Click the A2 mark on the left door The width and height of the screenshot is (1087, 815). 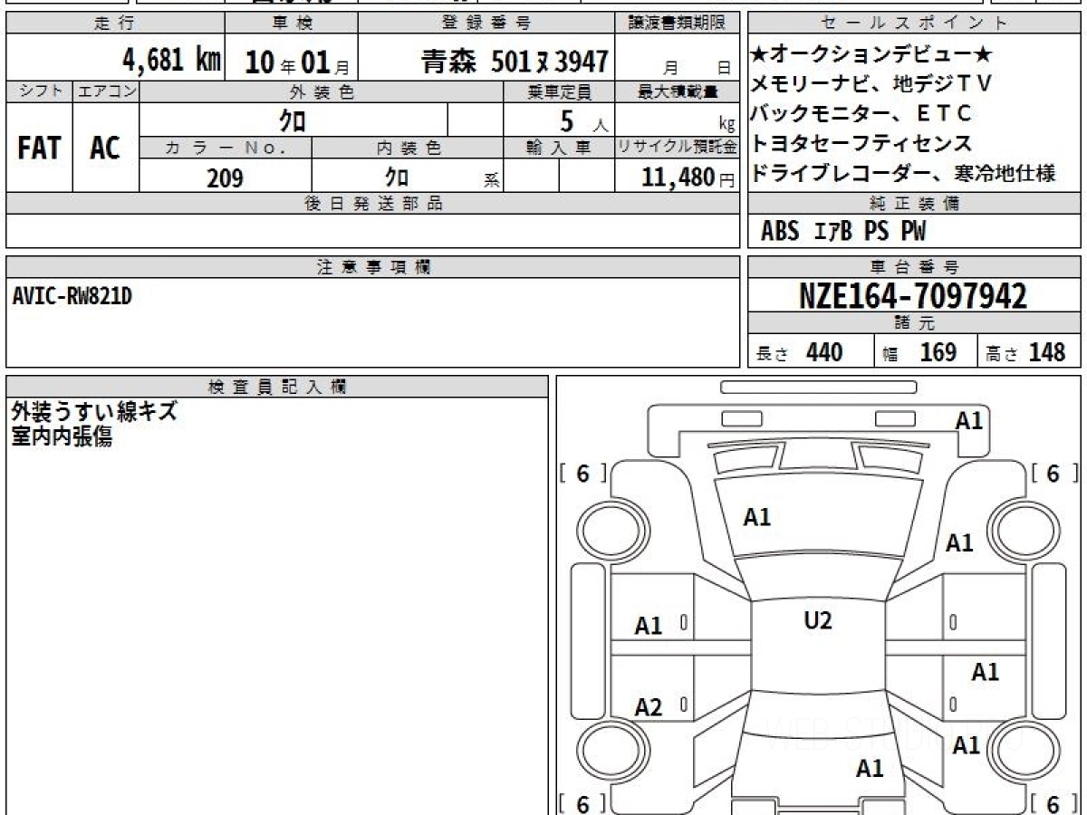[x=649, y=707]
